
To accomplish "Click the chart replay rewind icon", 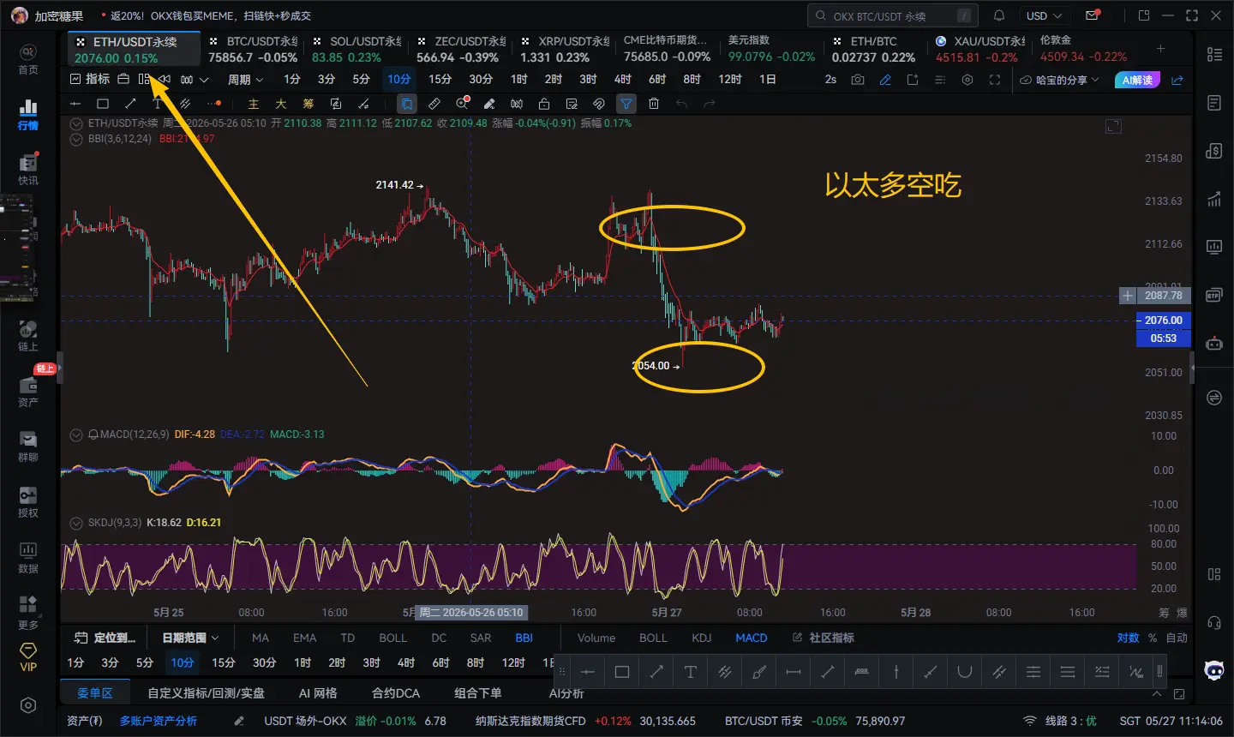I will [x=165, y=80].
